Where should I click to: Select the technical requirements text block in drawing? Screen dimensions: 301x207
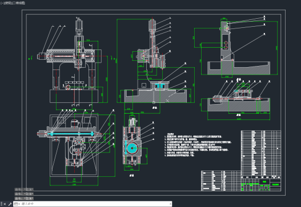pyautogui.click(x=198, y=144)
